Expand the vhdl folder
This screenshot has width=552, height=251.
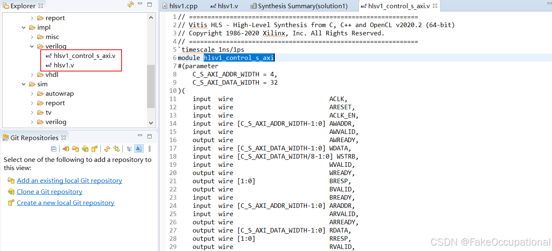pyautogui.click(x=32, y=75)
